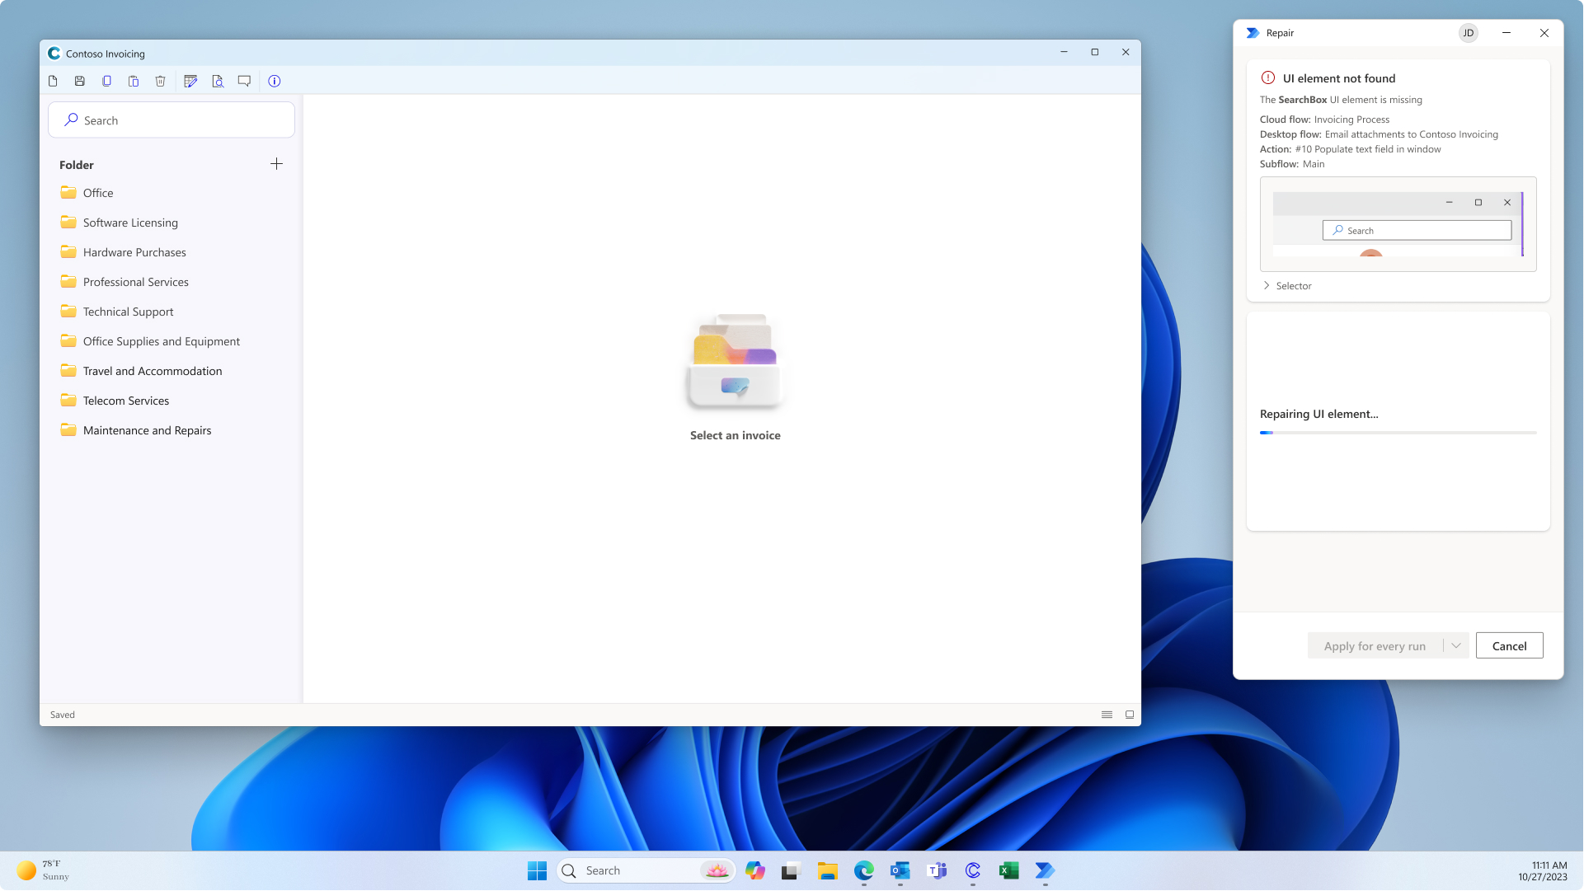Click the Paste clipboard icon
The height and width of the screenshot is (891, 1584).
(x=134, y=81)
